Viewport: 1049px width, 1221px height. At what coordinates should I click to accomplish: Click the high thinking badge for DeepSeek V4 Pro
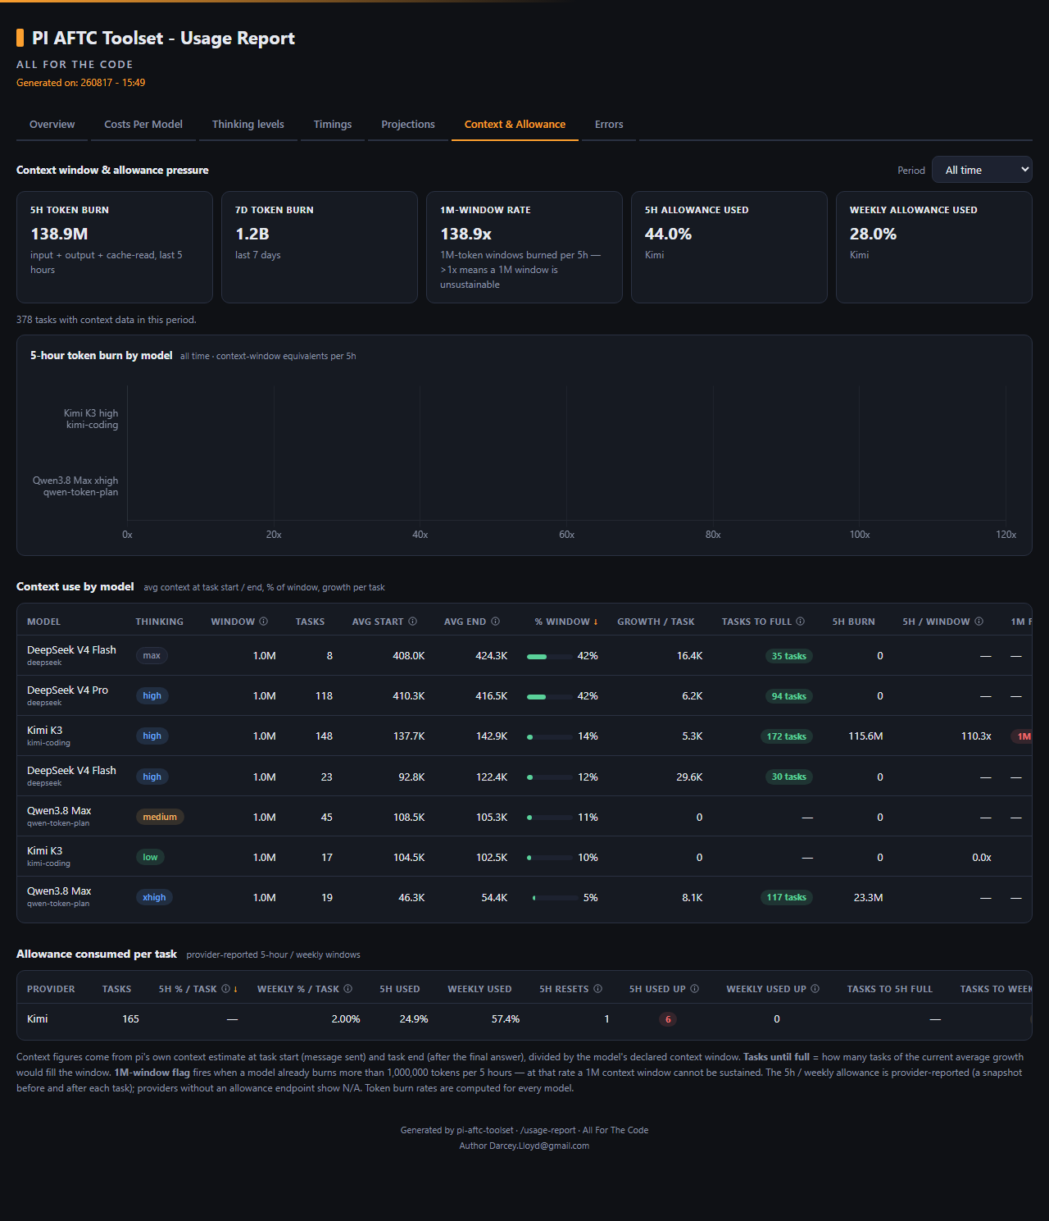coord(152,695)
